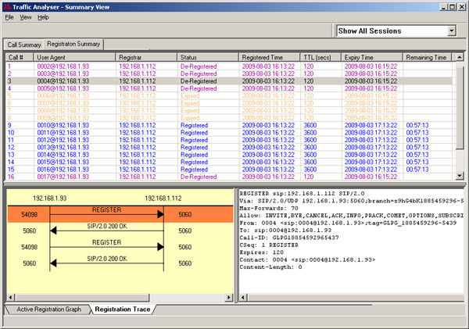
Task: Select the Registration Trace tab
Action: coord(123,309)
